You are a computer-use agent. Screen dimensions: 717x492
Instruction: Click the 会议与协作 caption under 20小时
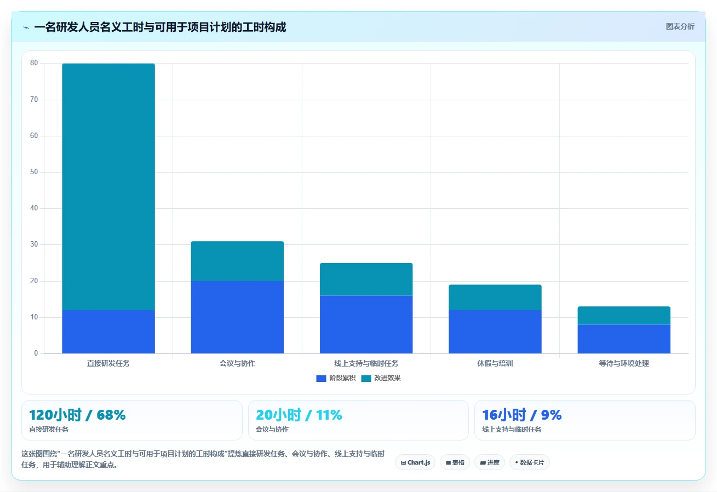[x=272, y=430]
